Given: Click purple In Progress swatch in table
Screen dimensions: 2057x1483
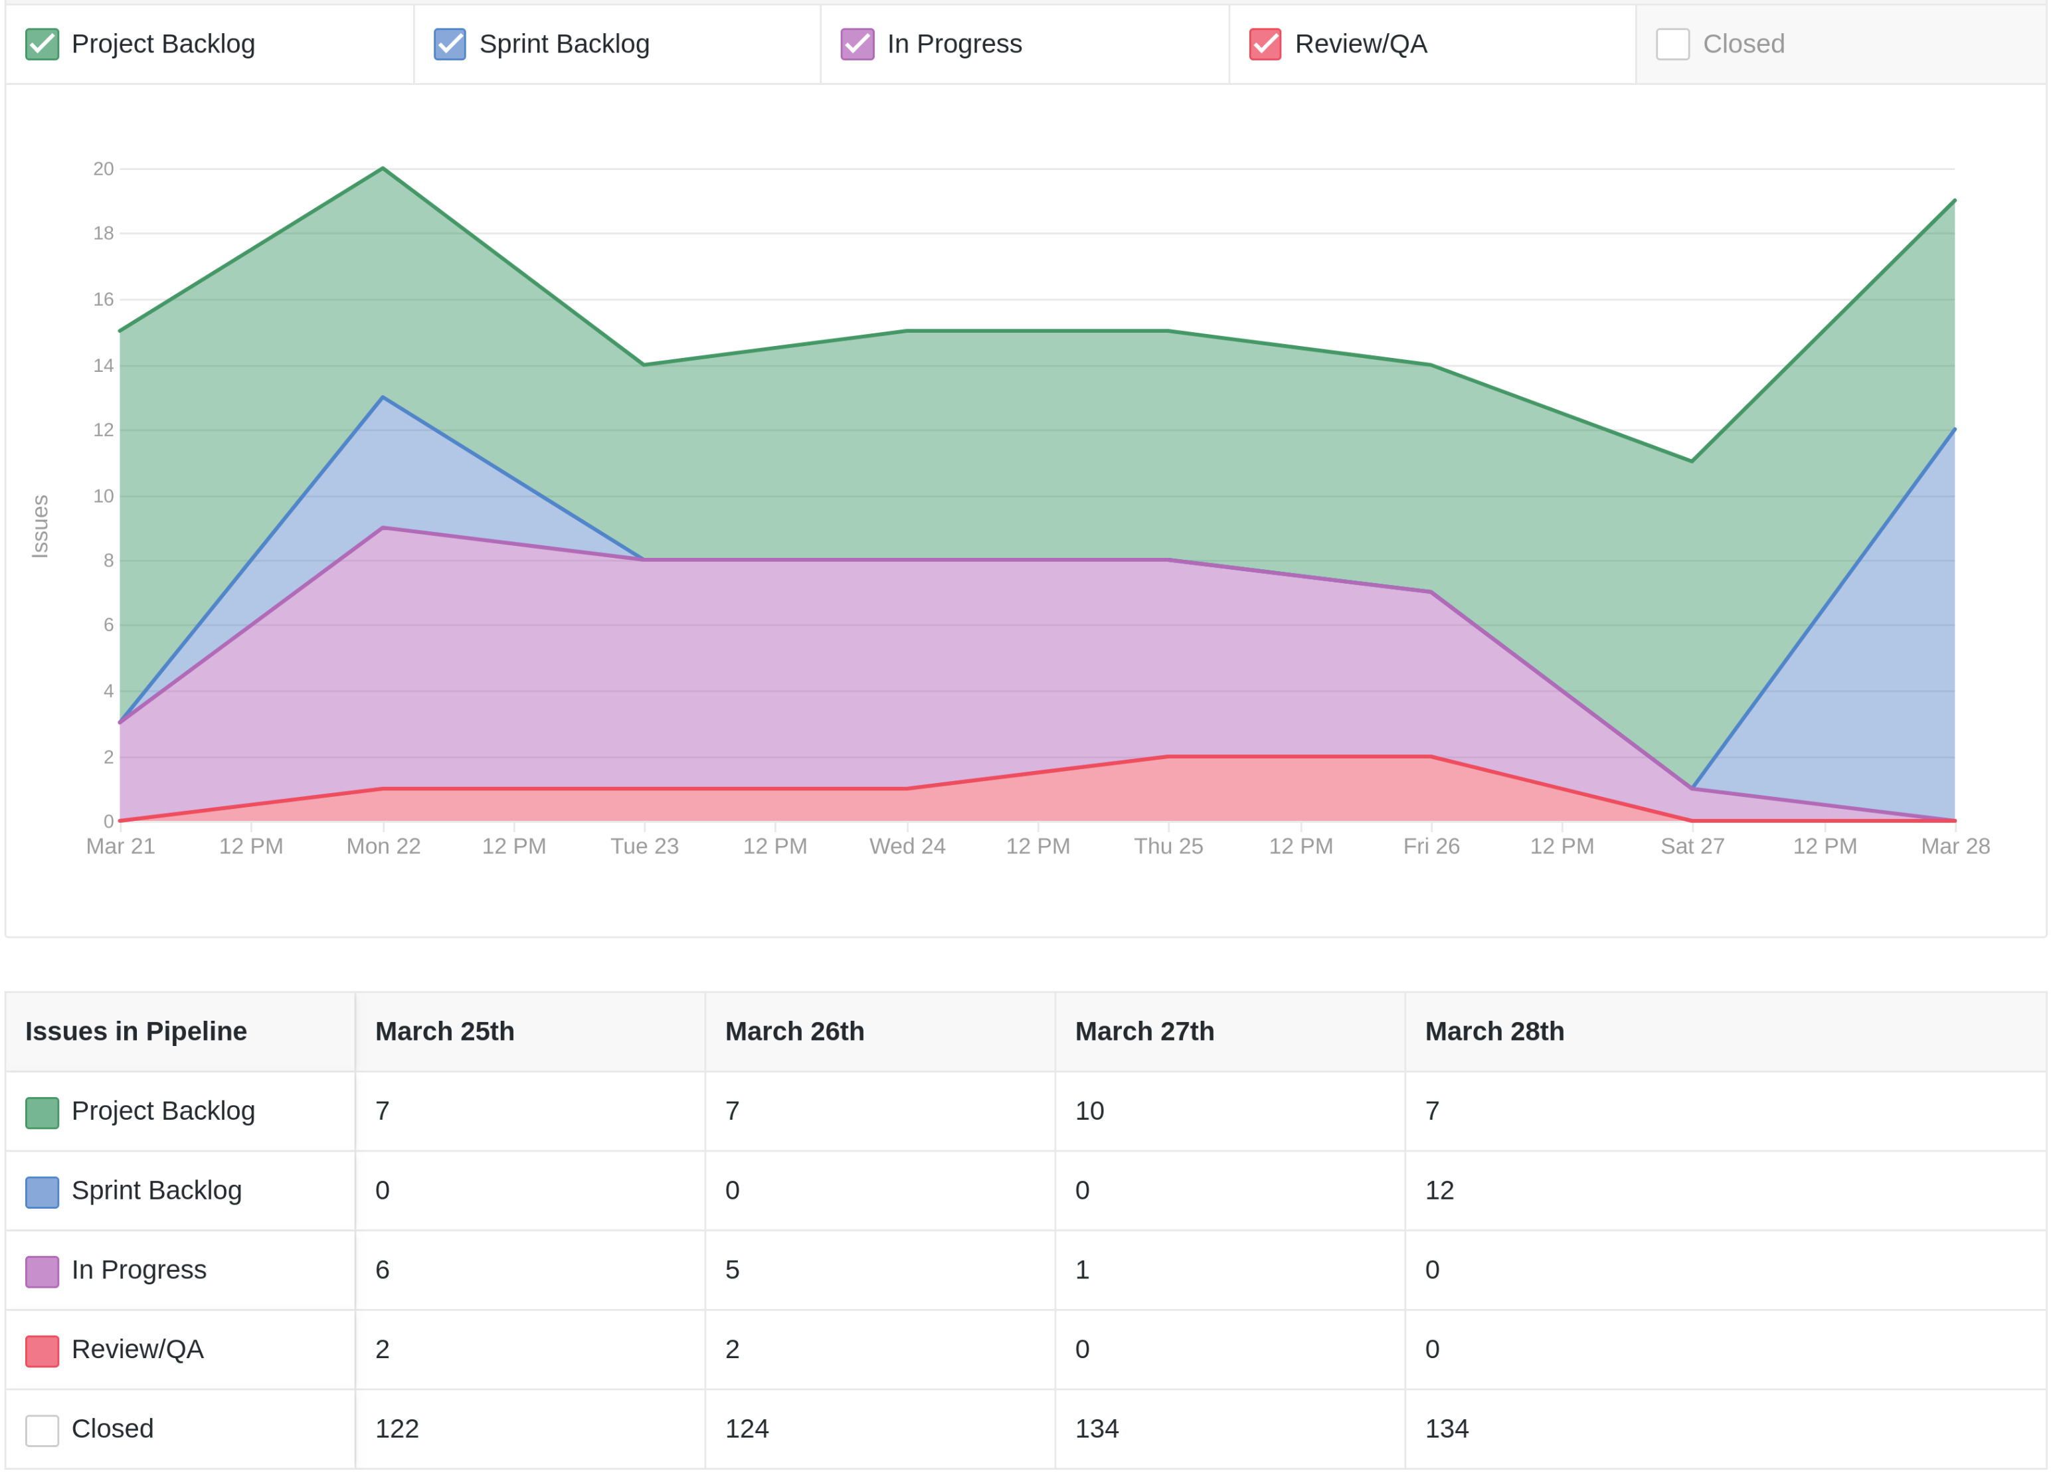Looking at the screenshot, I should pos(42,1270).
